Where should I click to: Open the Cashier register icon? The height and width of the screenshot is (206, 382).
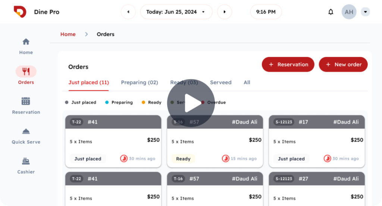[x=26, y=161]
